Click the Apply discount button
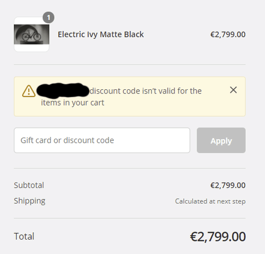This screenshot has width=265, height=254. tap(221, 140)
